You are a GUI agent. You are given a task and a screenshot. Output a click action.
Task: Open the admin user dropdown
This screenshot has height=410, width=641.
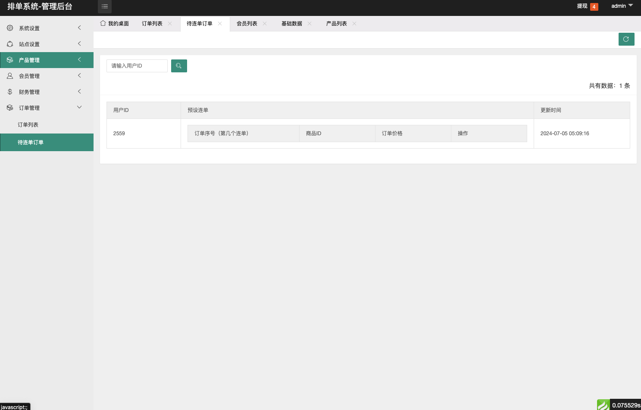[622, 6]
